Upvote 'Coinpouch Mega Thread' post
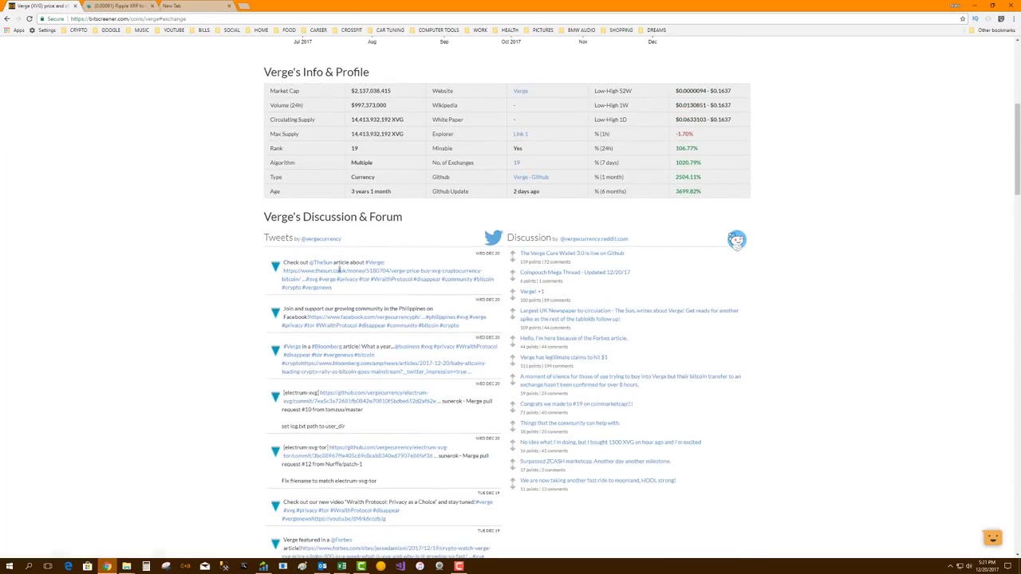1021x574 pixels. pos(513,273)
